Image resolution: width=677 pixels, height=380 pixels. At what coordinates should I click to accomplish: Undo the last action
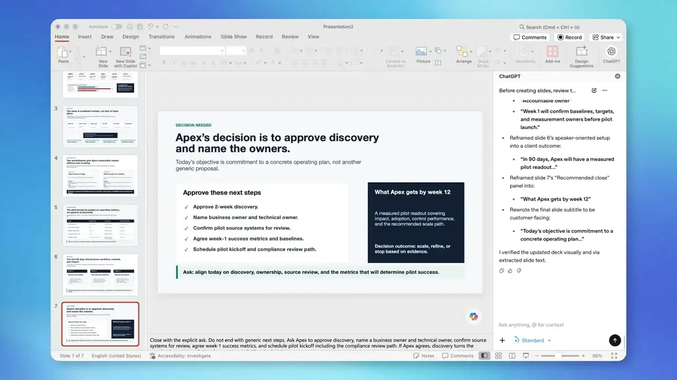pyautogui.click(x=151, y=26)
